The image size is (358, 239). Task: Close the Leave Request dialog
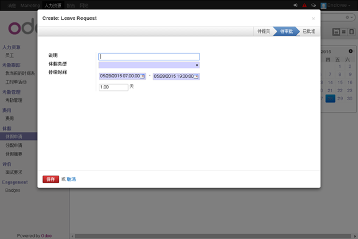pyautogui.click(x=313, y=19)
